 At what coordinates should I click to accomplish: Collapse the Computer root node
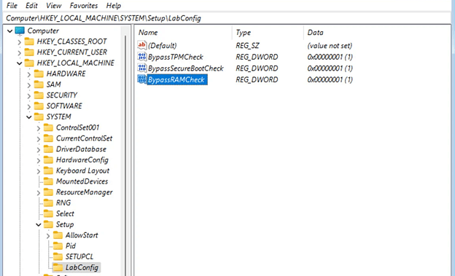pos(10,31)
